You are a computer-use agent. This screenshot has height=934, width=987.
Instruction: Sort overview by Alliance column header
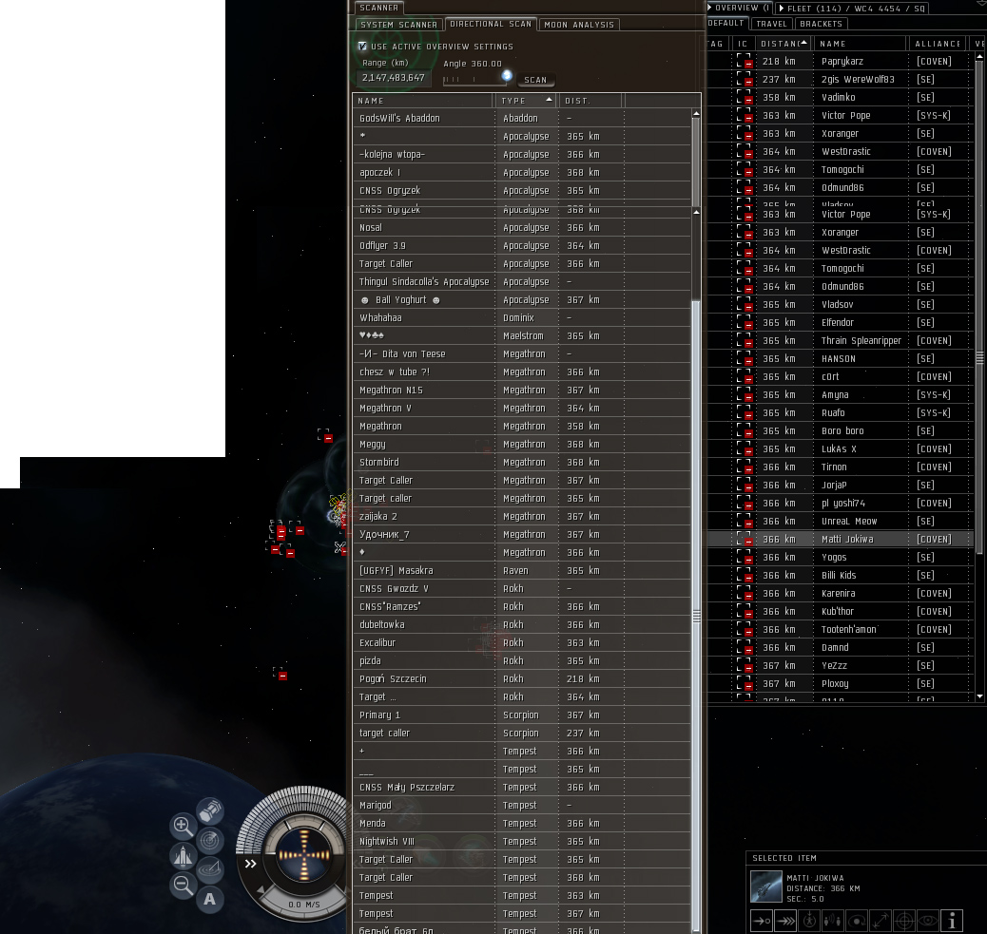938,44
